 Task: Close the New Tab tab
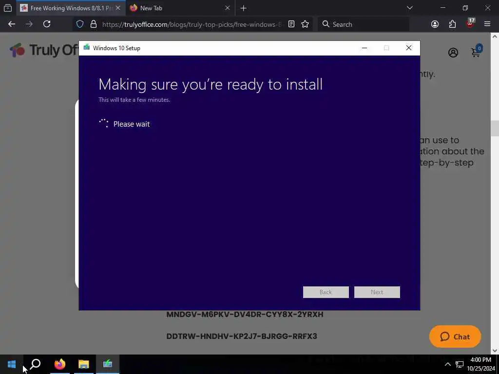point(227,8)
